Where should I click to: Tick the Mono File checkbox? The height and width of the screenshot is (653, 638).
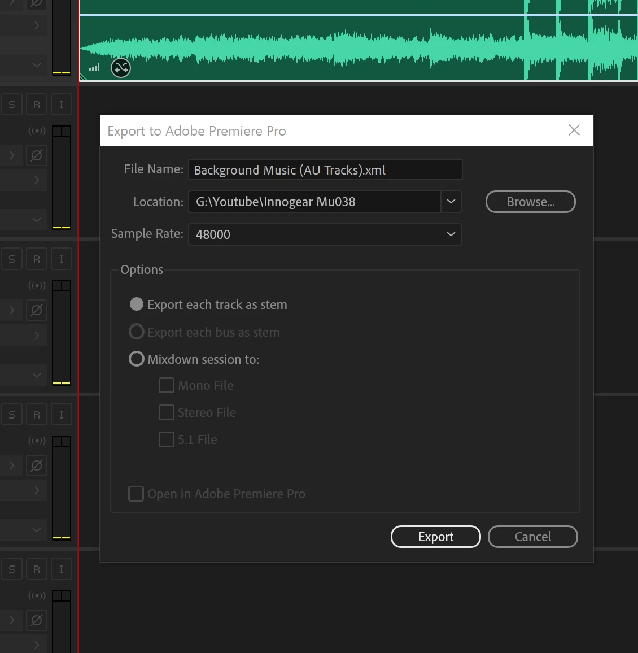(167, 385)
